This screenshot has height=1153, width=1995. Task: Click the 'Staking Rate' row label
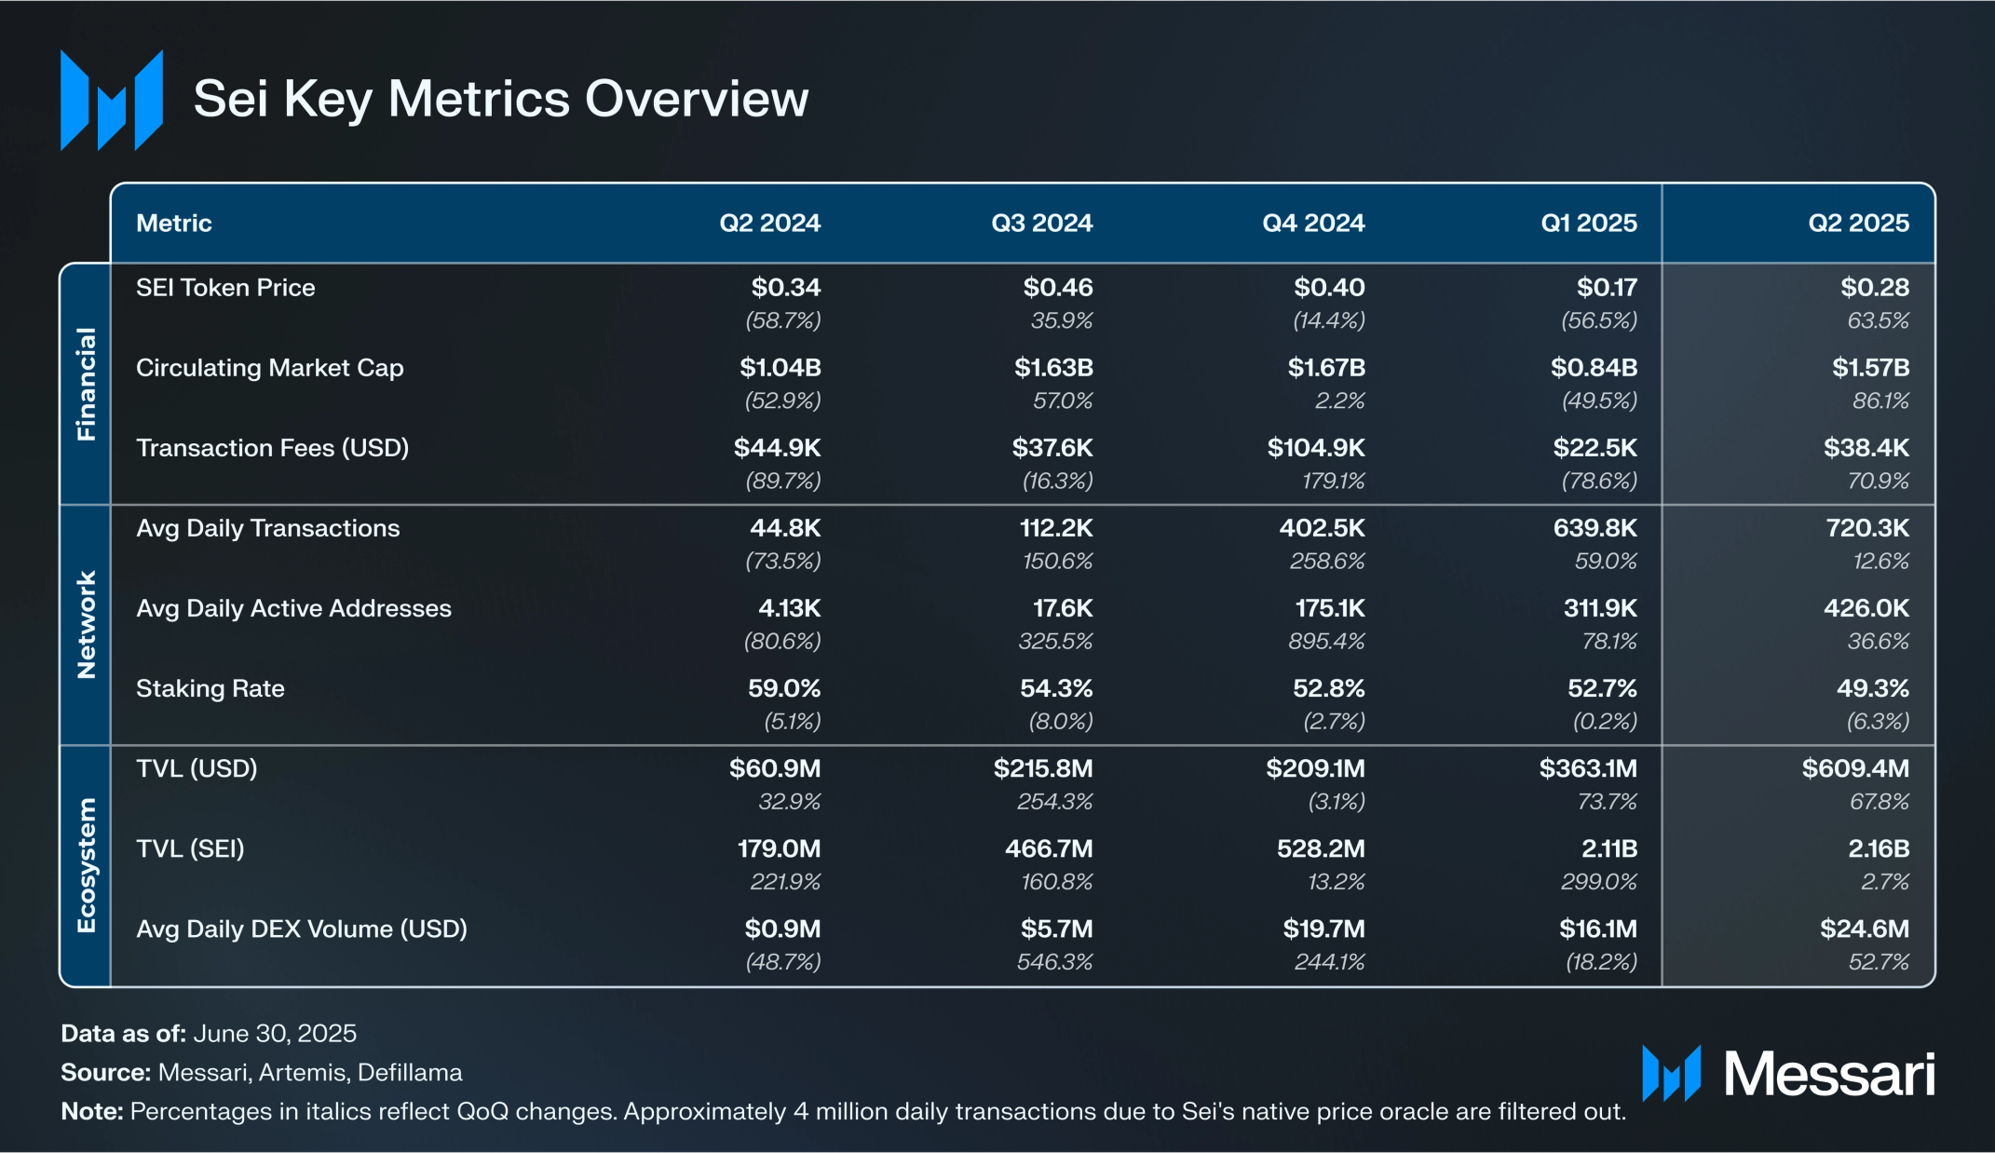pos(210,688)
